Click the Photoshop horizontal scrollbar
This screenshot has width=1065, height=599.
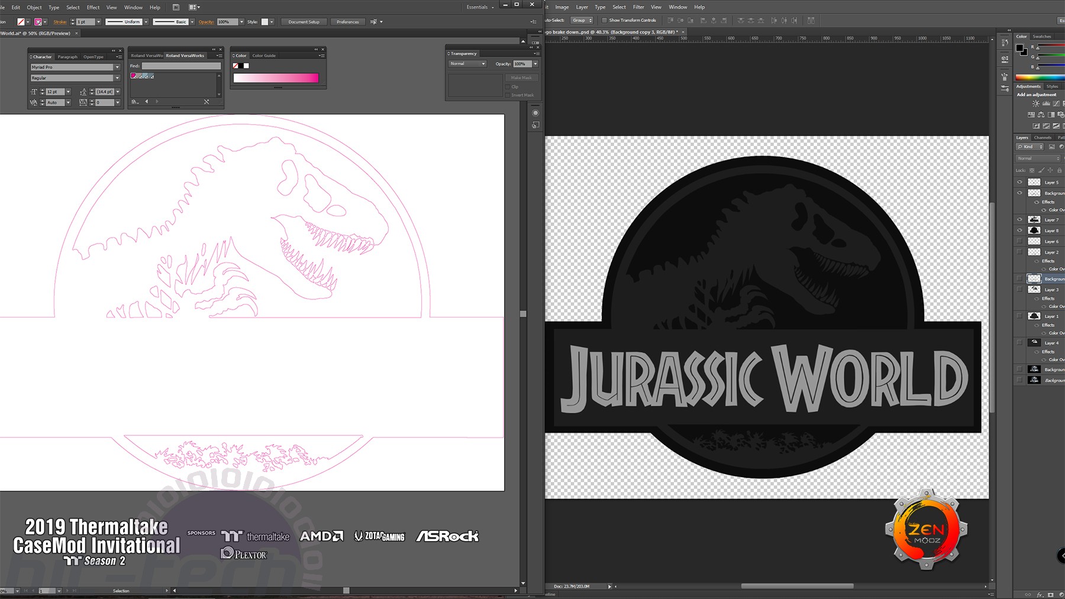tap(797, 586)
